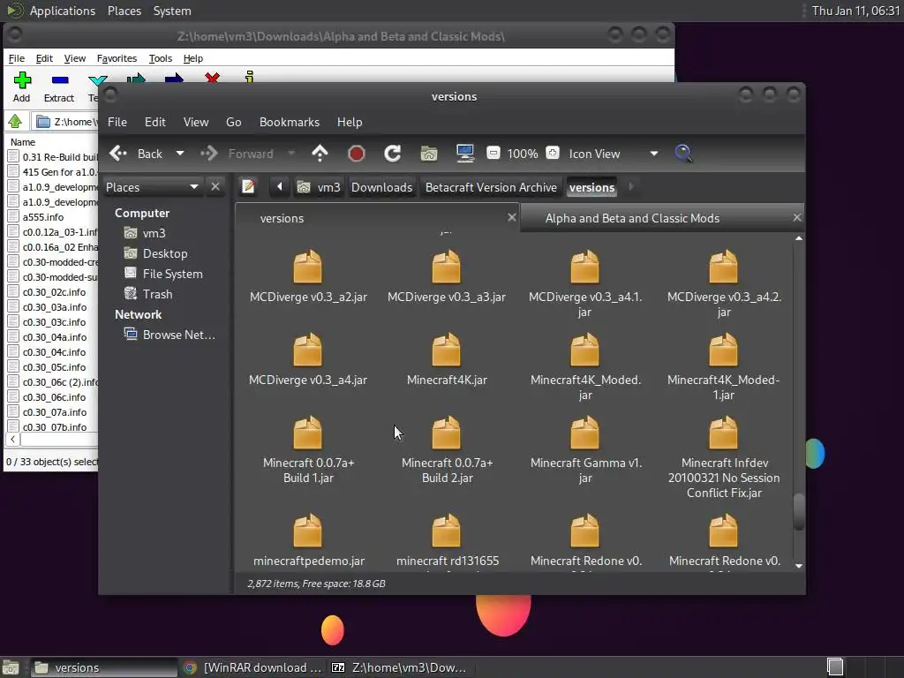
Task: Switch to Alpha and Beta and Classic Mods tab
Action: 632,218
